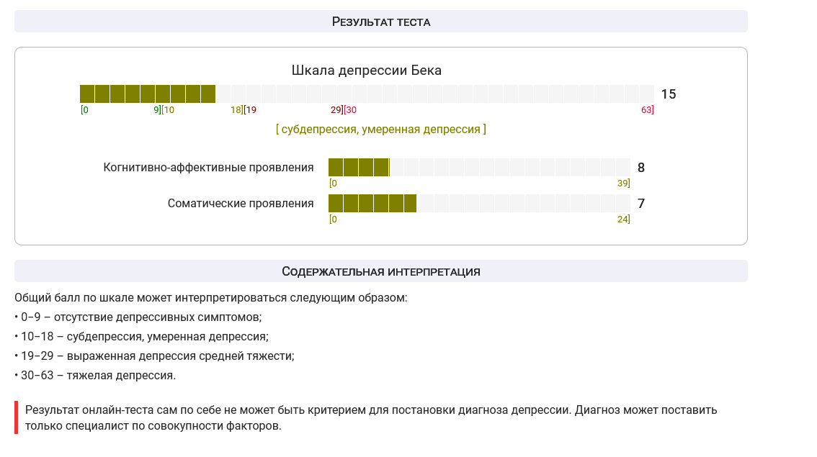The width and height of the screenshot is (817, 457).
Task: Click the Соматические проявления progress bar
Action: pos(479,204)
